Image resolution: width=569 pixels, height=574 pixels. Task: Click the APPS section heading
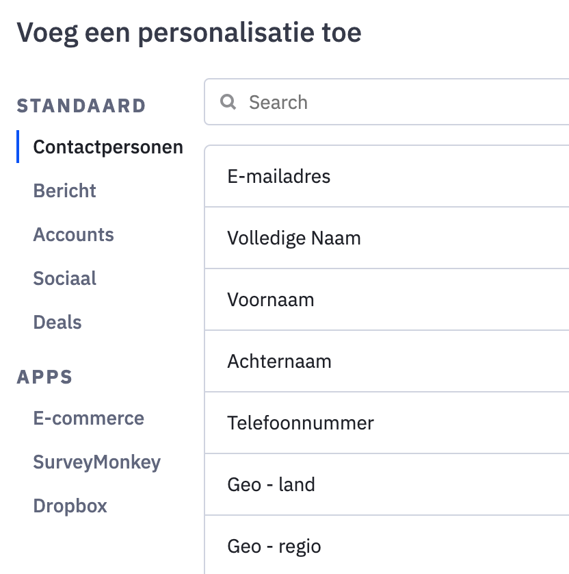(44, 377)
